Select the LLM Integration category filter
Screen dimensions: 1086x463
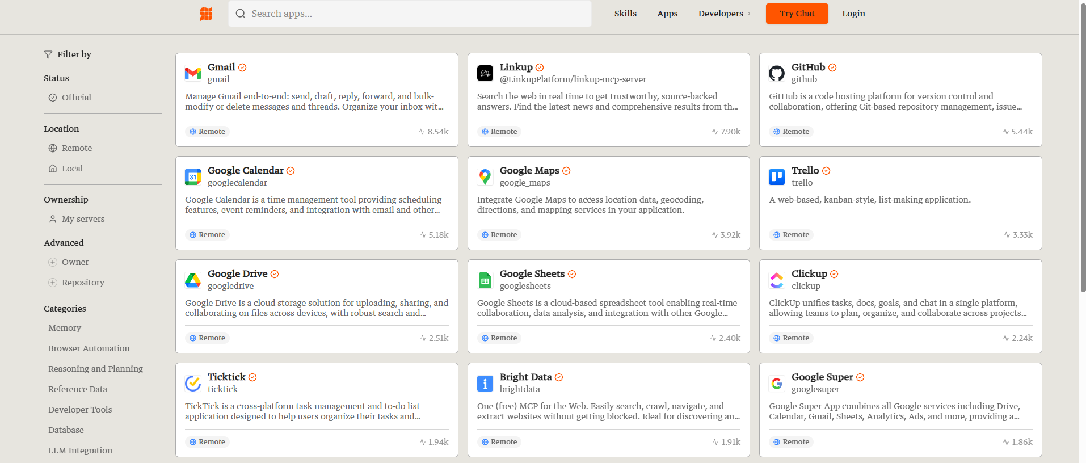(x=80, y=451)
